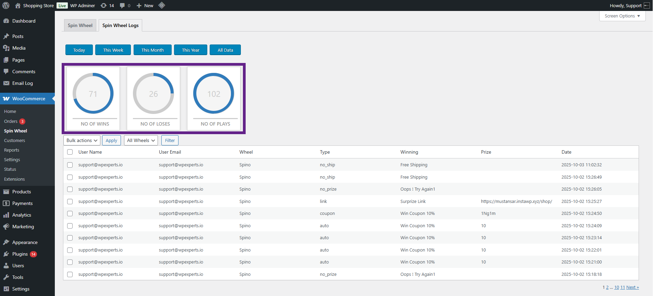Expand the All Wheels dropdown
This screenshot has width=653, height=296.
click(x=141, y=140)
